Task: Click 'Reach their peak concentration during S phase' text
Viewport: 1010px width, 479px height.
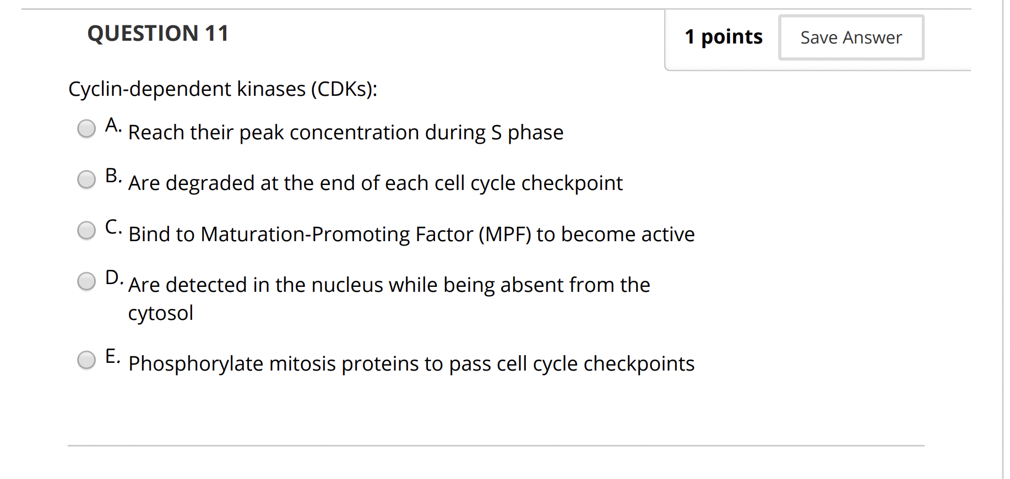Action: click(345, 133)
